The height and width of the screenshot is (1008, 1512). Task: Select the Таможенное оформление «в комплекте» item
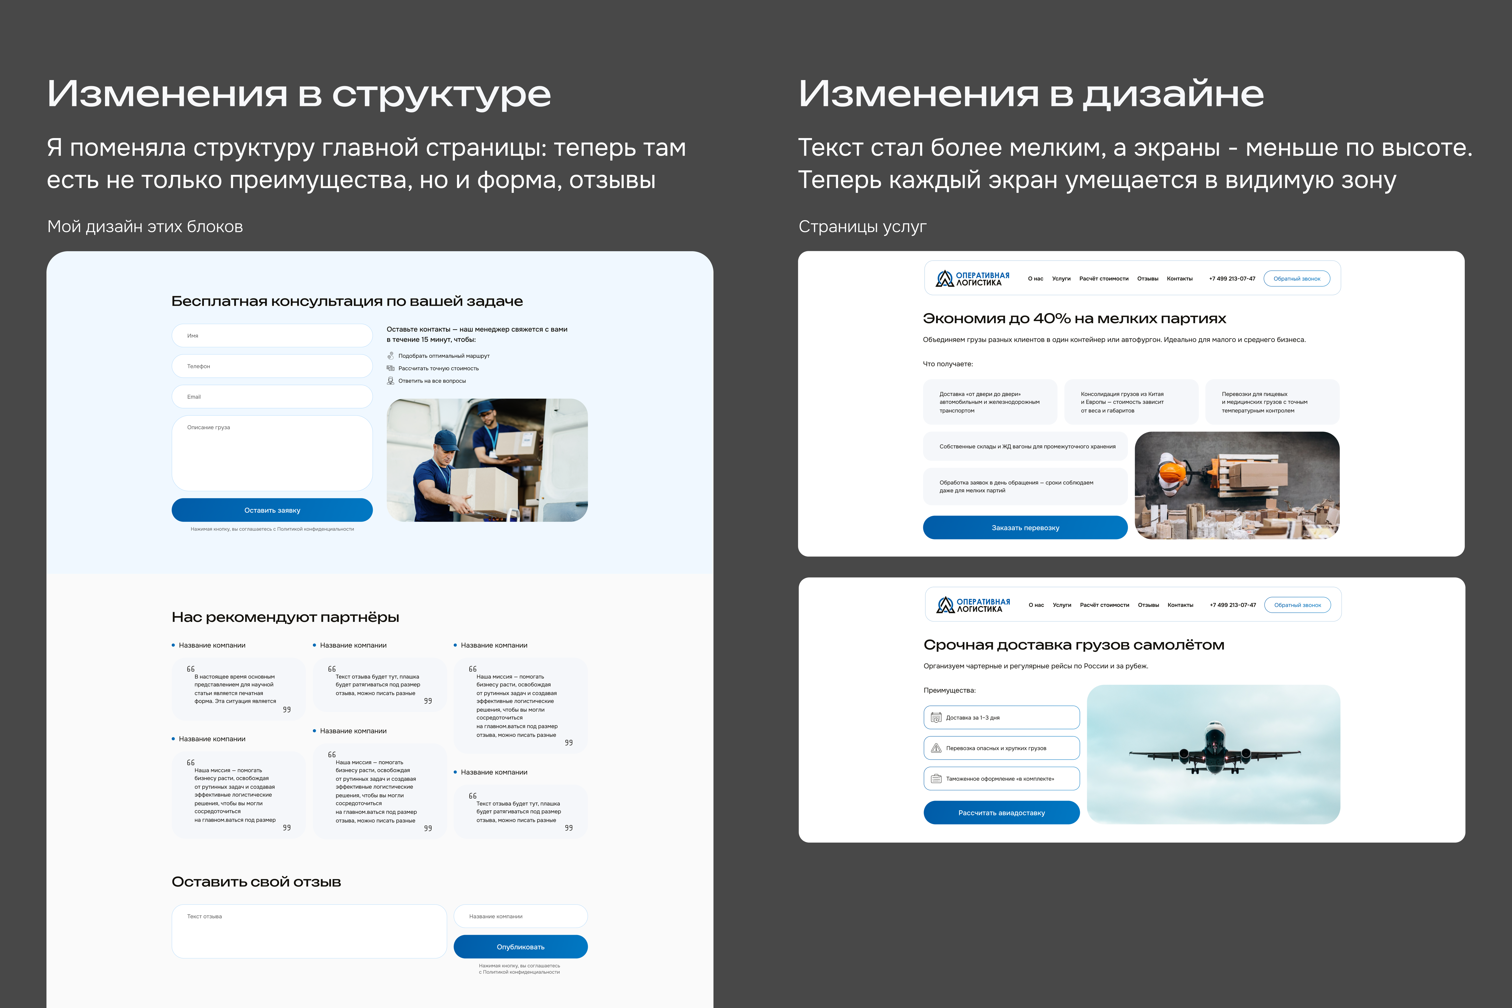tap(1002, 779)
